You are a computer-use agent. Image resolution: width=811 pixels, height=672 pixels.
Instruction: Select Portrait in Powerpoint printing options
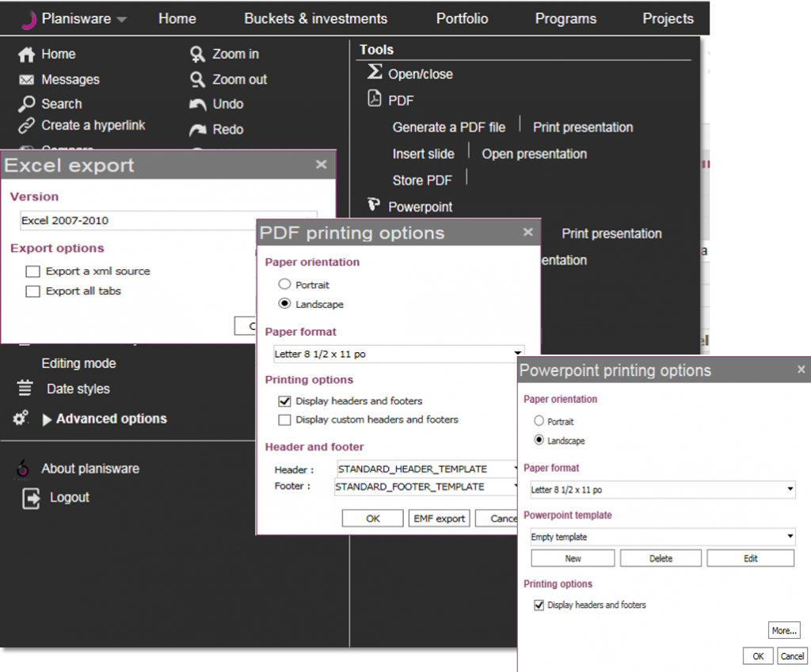[x=539, y=421]
